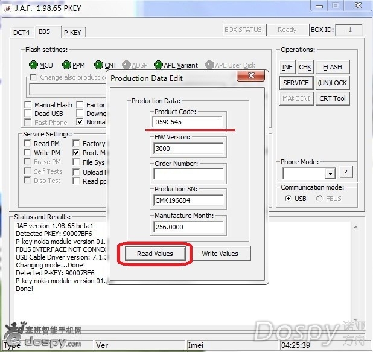This screenshot has height=352, width=373.
Task: Tick the Self Tests checkbox
Action: pyautogui.click(x=27, y=171)
